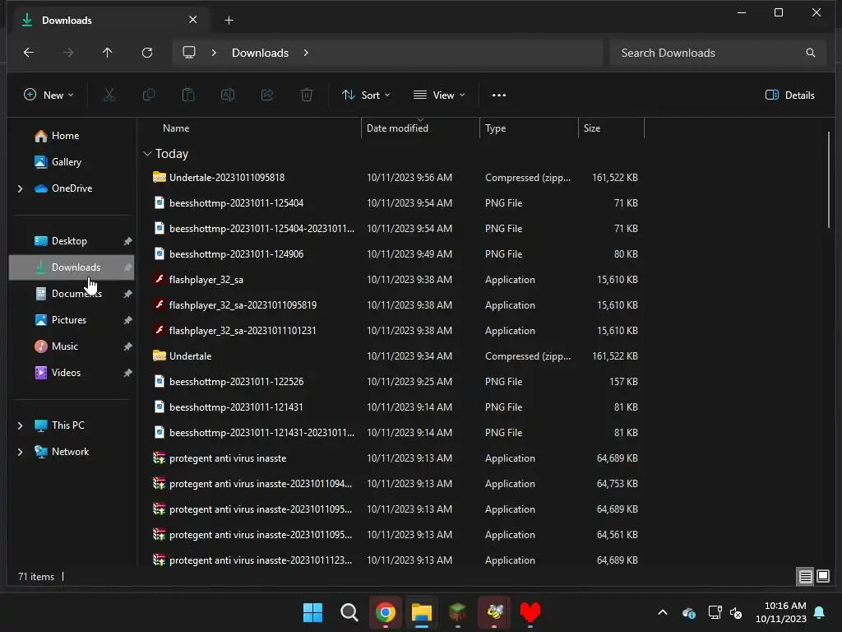Open Google Chrome from the taskbar

click(385, 612)
